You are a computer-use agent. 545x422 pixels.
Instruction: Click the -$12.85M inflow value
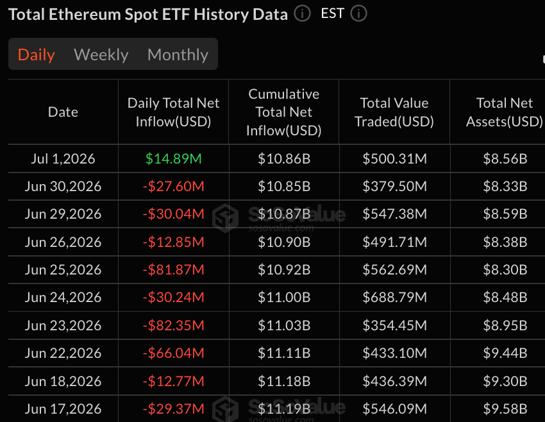(174, 242)
